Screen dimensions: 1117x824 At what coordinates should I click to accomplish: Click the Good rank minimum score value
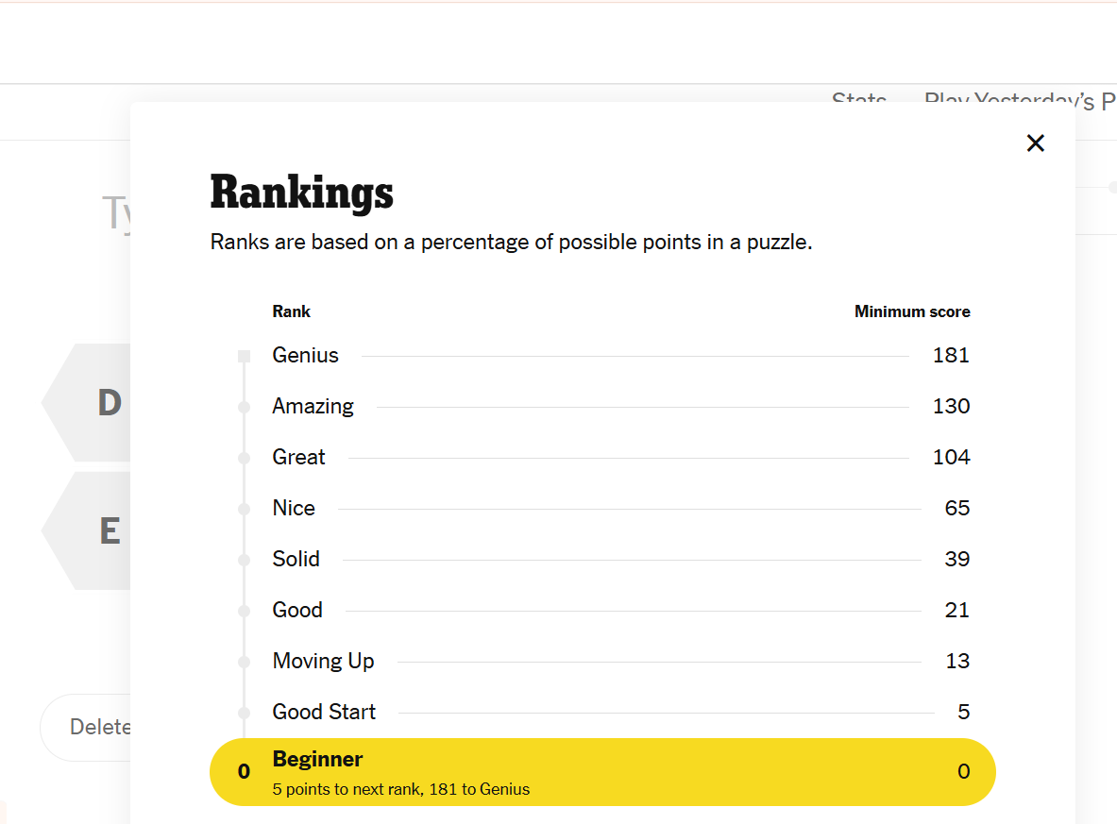956,610
